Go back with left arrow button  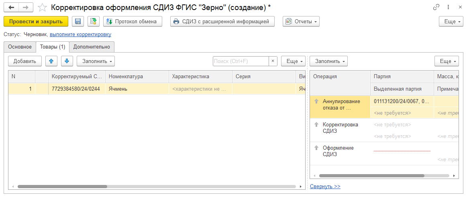point(11,8)
